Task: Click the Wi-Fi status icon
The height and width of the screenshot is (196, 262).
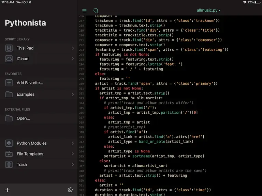Action: point(245,2)
